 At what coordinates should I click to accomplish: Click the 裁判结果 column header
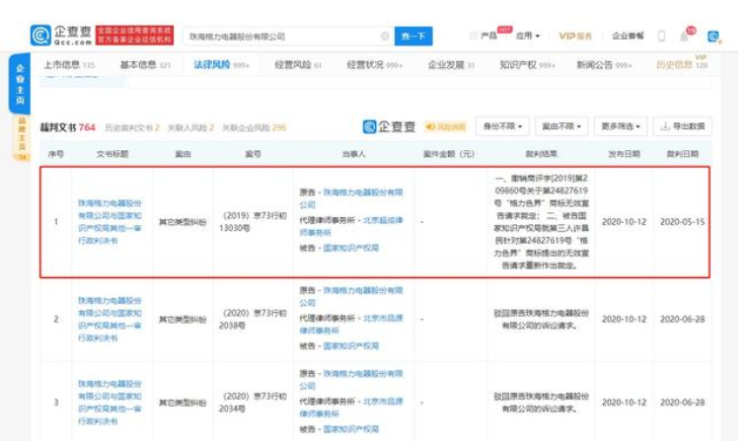click(x=541, y=154)
